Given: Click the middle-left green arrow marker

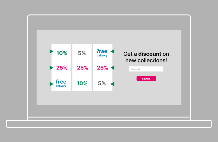Looking at the screenshot, I should (x=52, y=68).
